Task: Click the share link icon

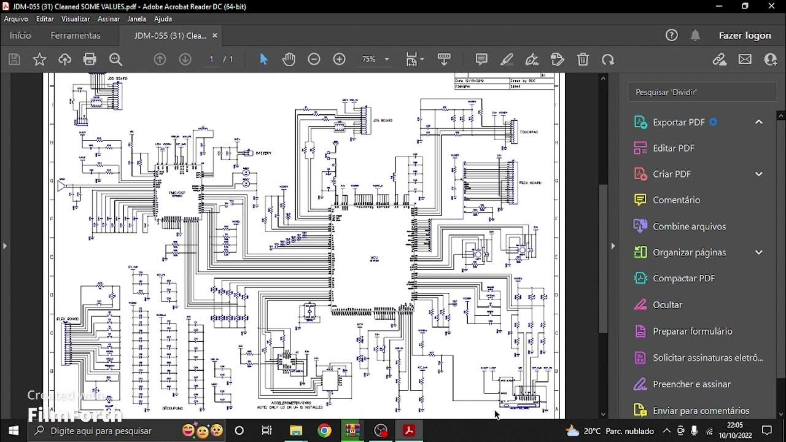Action: click(x=719, y=60)
